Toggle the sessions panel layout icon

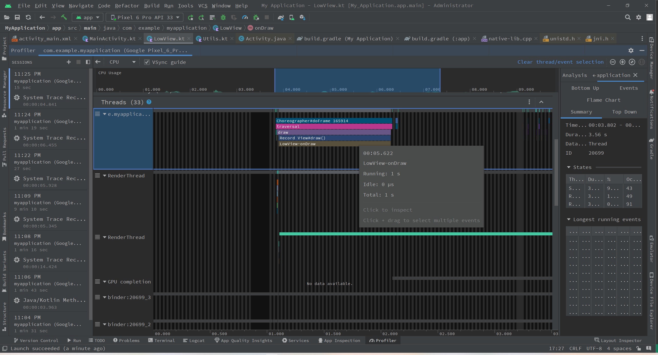tap(88, 62)
